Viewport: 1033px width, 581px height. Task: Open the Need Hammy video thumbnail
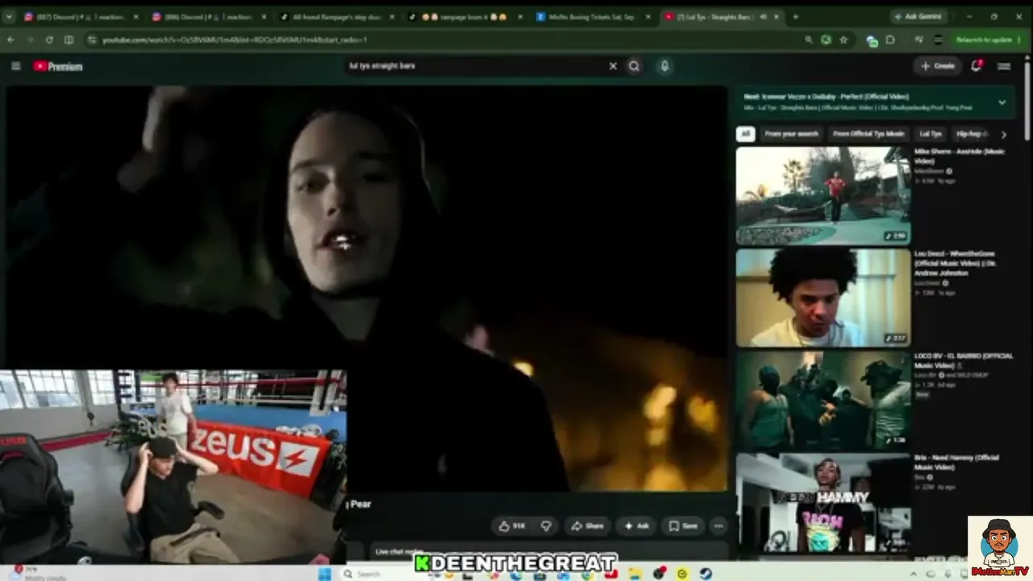click(x=823, y=502)
